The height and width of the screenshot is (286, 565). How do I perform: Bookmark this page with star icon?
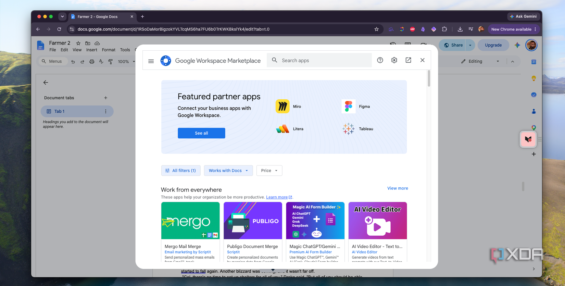(376, 29)
